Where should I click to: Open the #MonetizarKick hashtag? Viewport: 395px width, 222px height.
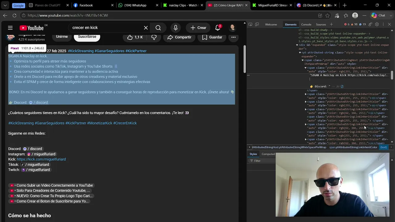click(100, 123)
